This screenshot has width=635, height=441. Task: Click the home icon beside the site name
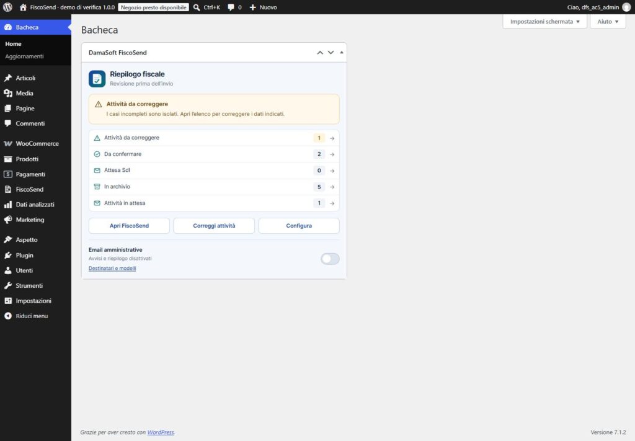pos(23,7)
